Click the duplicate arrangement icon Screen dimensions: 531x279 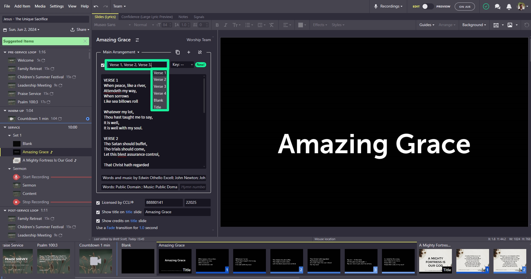pyautogui.click(x=178, y=52)
